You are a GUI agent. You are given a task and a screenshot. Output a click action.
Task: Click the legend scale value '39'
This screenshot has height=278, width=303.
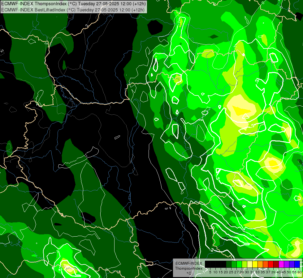coord(273,272)
